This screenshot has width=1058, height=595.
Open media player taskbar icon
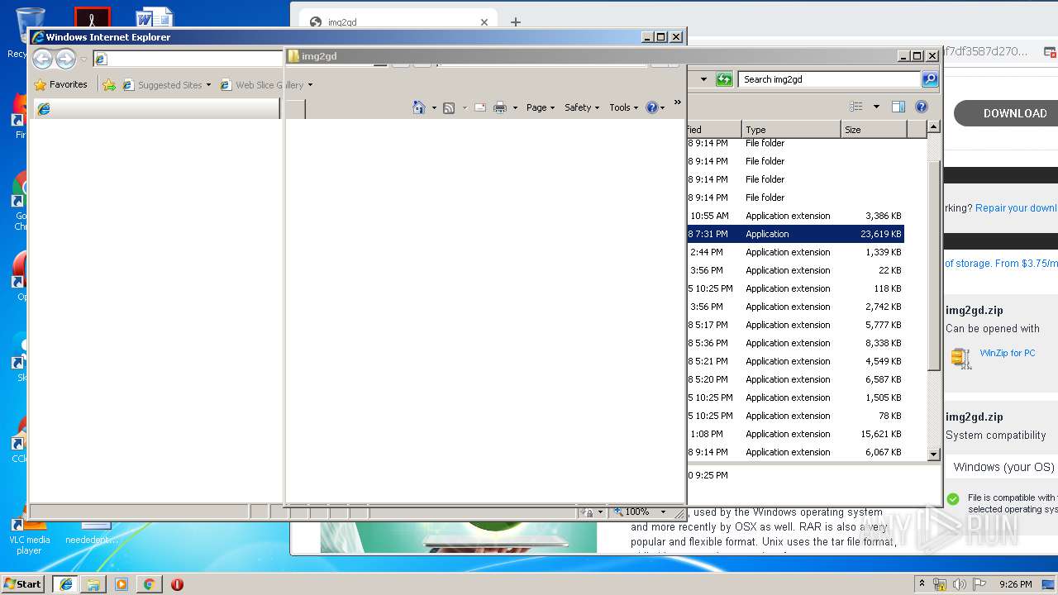point(122,583)
